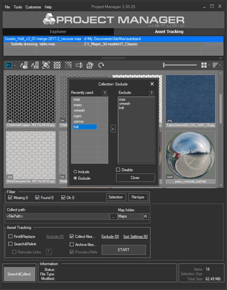
Task: Open the Help menu
Action: coord(48,7)
